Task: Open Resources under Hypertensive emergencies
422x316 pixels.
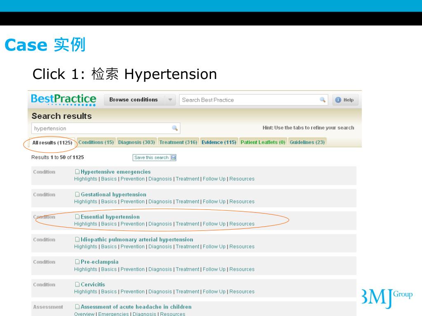Action: click(242, 179)
